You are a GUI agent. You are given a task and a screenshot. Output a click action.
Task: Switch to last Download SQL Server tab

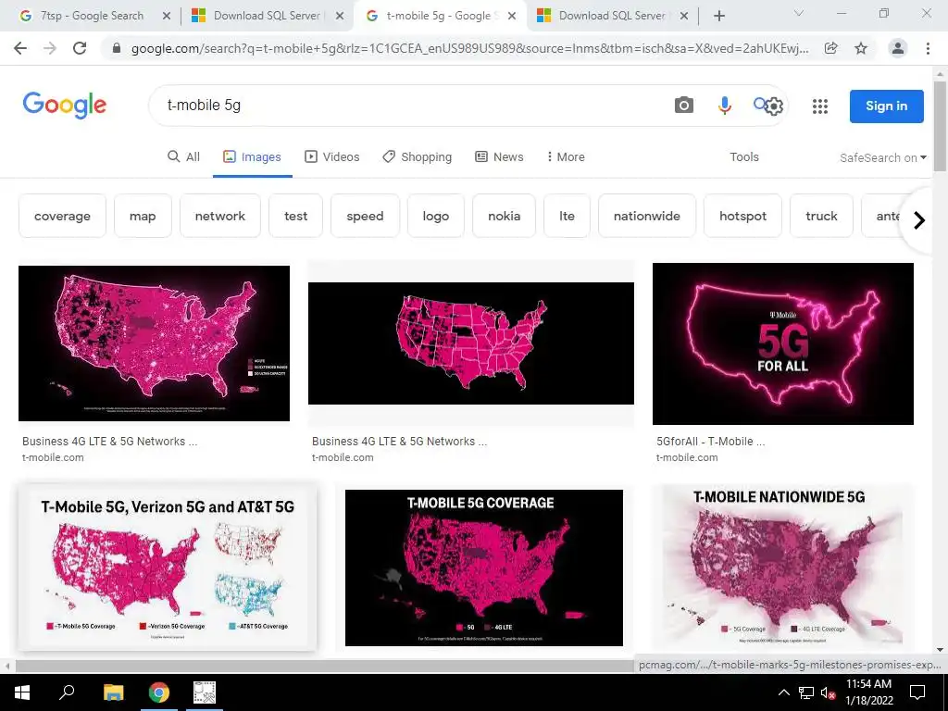click(x=612, y=16)
